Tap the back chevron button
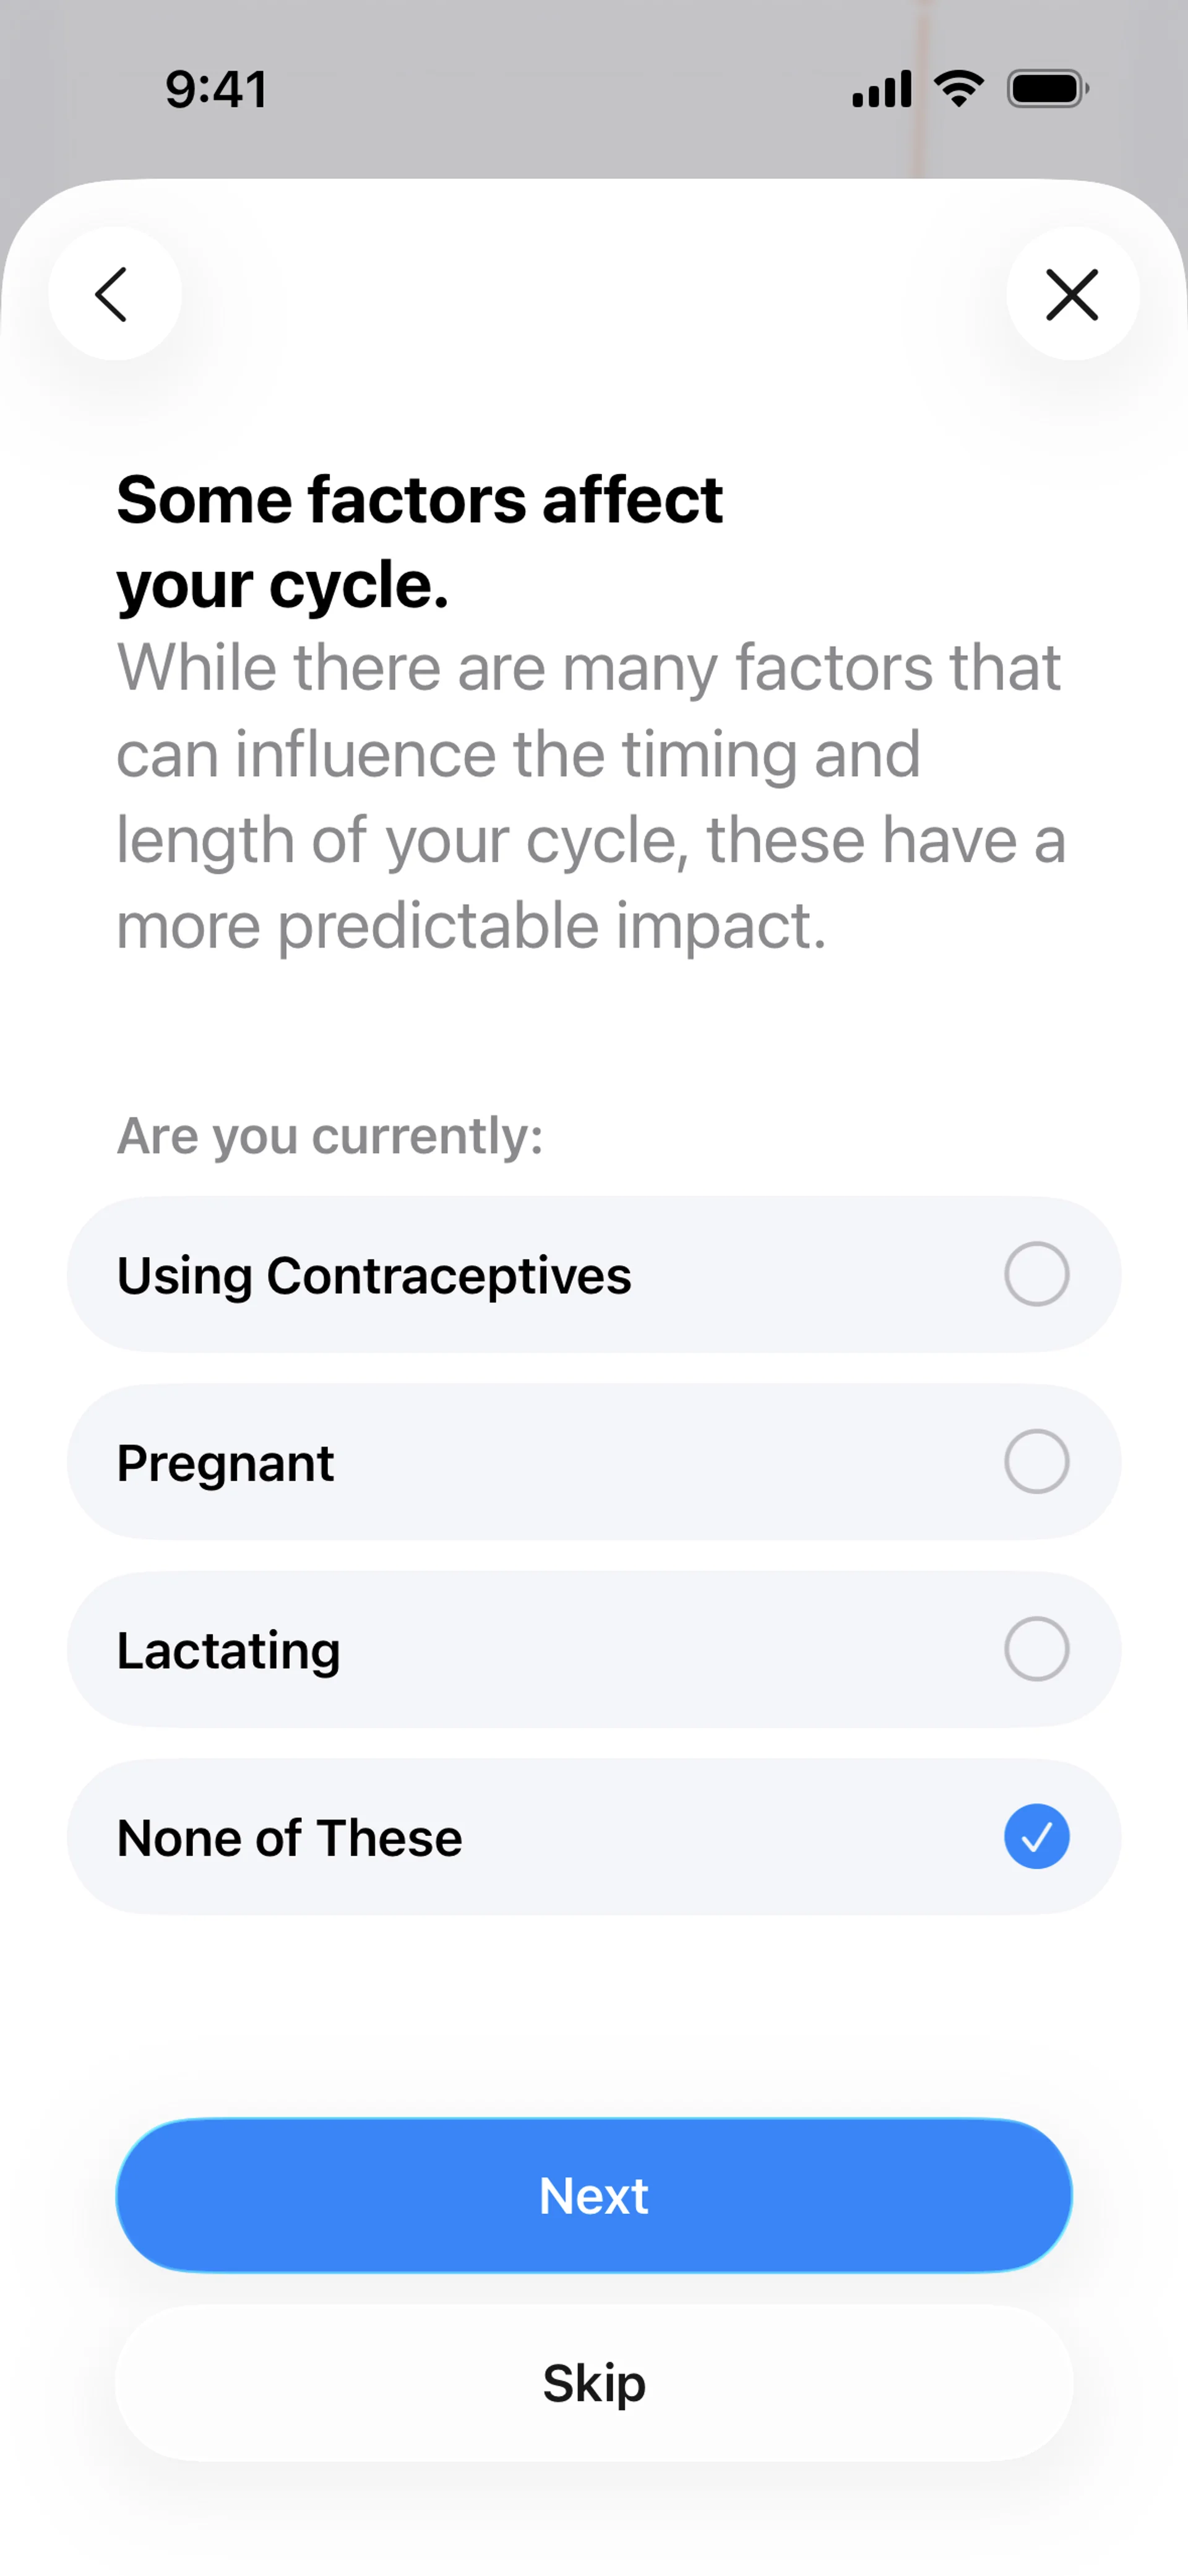The image size is (1188, 2576). pos(115,294)
